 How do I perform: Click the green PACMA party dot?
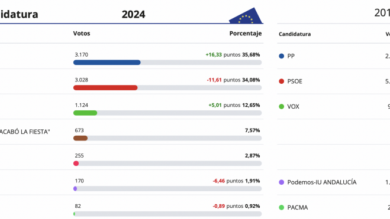click(282, 208)
